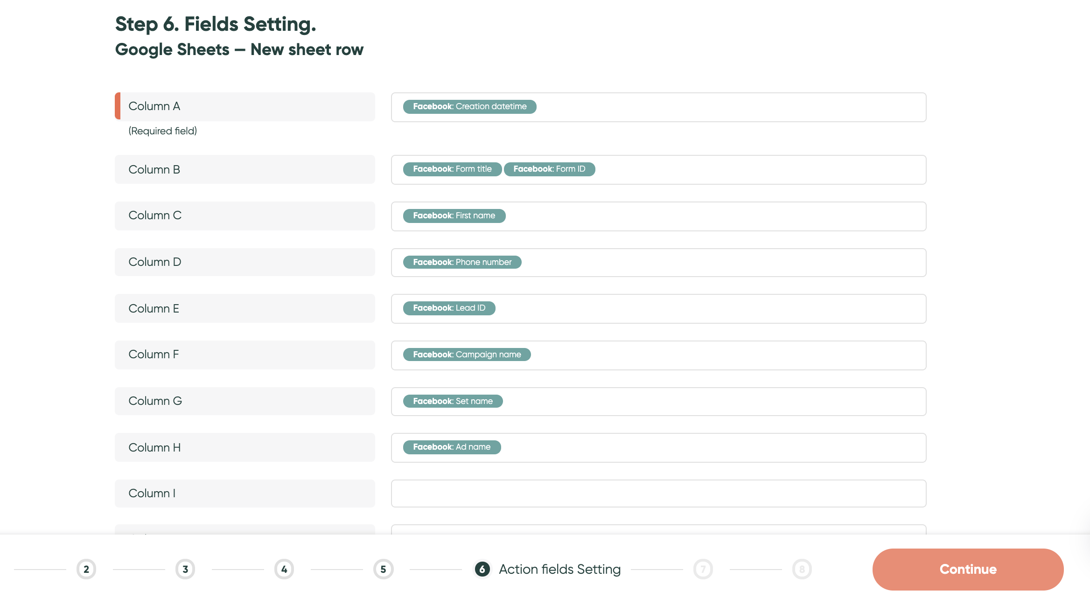Image resolution: width=1090 pixels, height=598 pixels.
Task: Click the Column C label
Action: [245, 216]
